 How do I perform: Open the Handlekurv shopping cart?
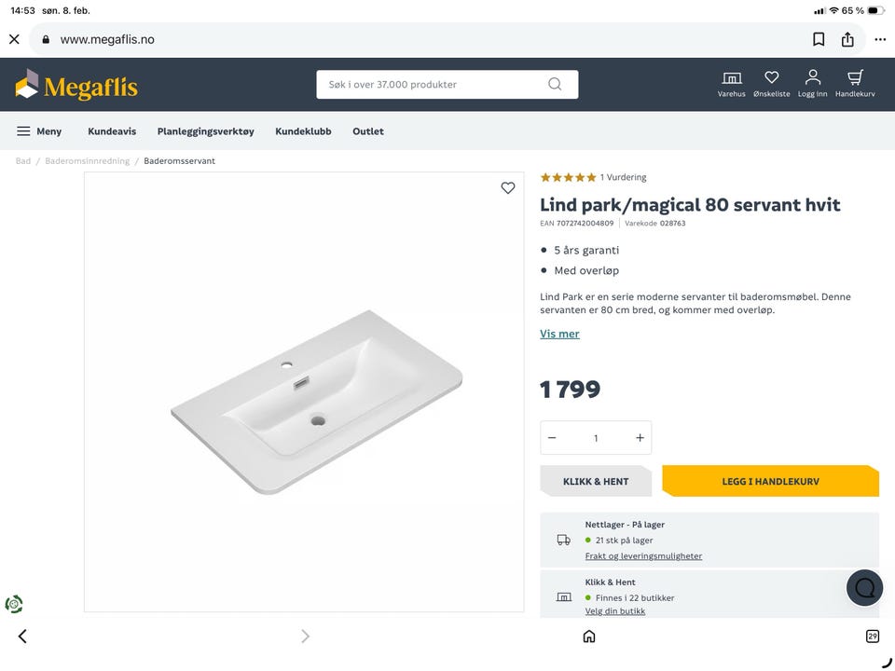point(855,78)
